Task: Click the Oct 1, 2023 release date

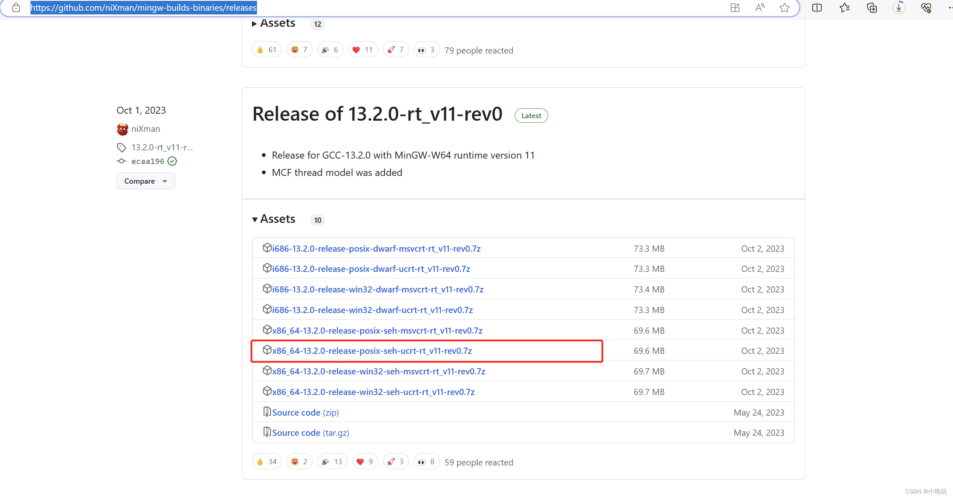Action: point(141,110)
